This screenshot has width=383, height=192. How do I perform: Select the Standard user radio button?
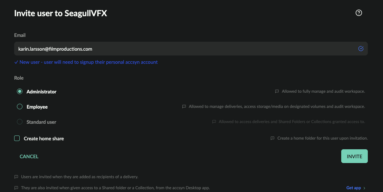20,122
